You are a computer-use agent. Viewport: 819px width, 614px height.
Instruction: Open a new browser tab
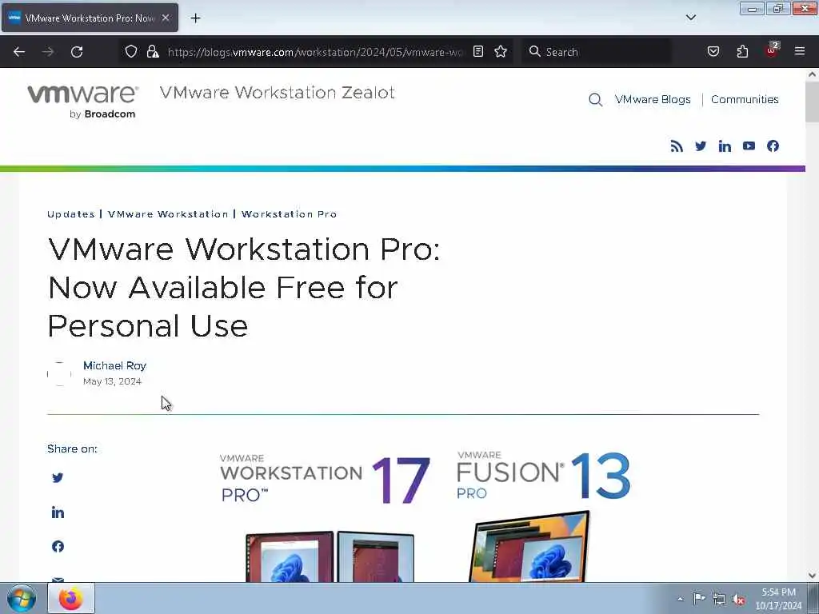[x=195, y=18]
